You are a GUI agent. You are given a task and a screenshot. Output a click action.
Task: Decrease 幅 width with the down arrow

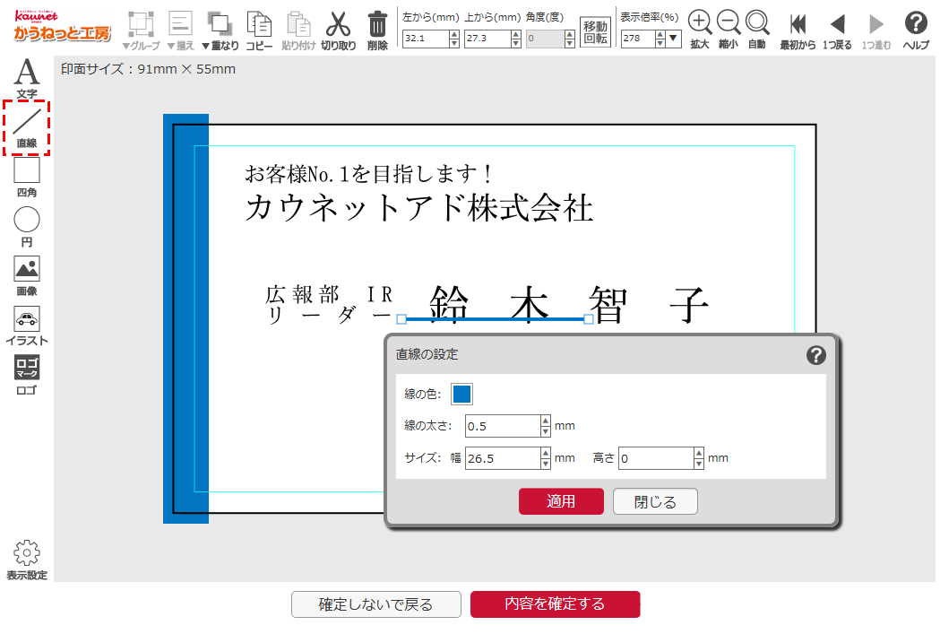point(546,464)
